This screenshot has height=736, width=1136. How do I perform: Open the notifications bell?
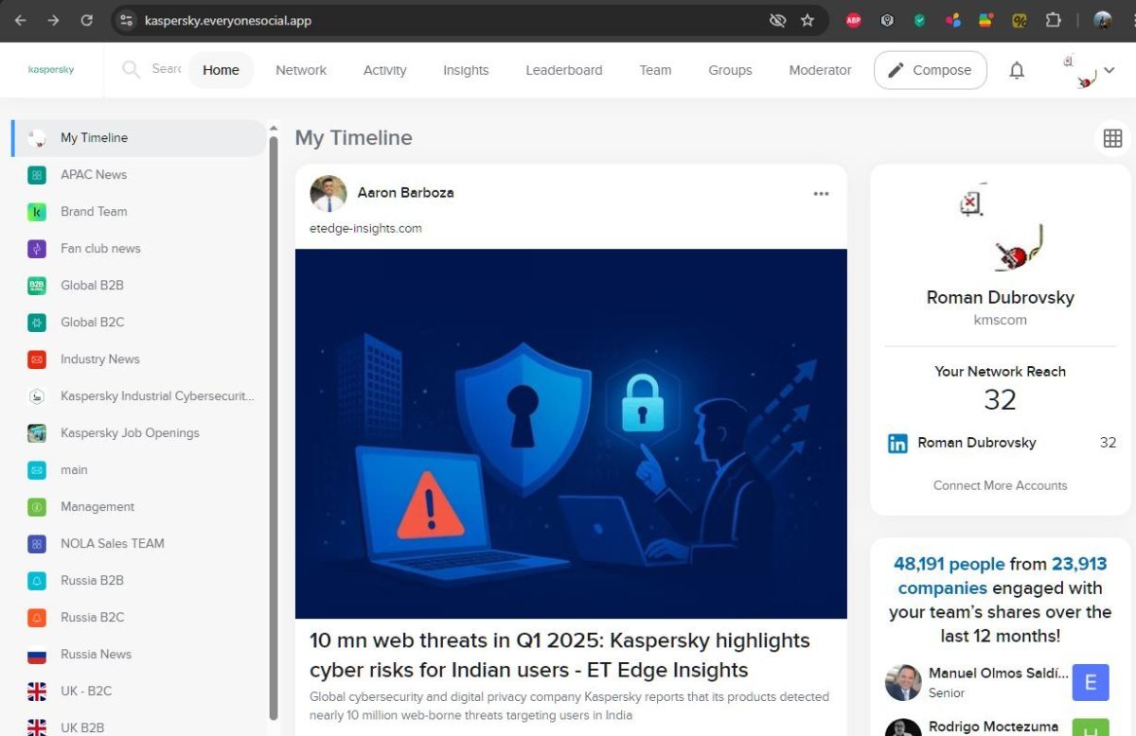[x=1017, y=70]
